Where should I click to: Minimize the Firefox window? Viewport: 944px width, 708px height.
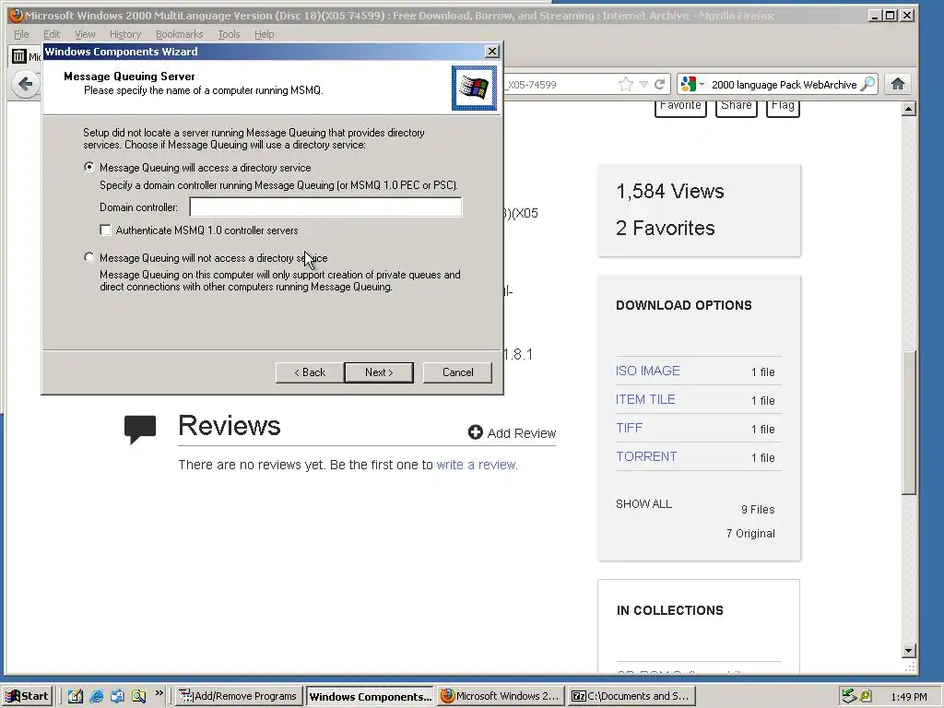(x=876, y=16)
